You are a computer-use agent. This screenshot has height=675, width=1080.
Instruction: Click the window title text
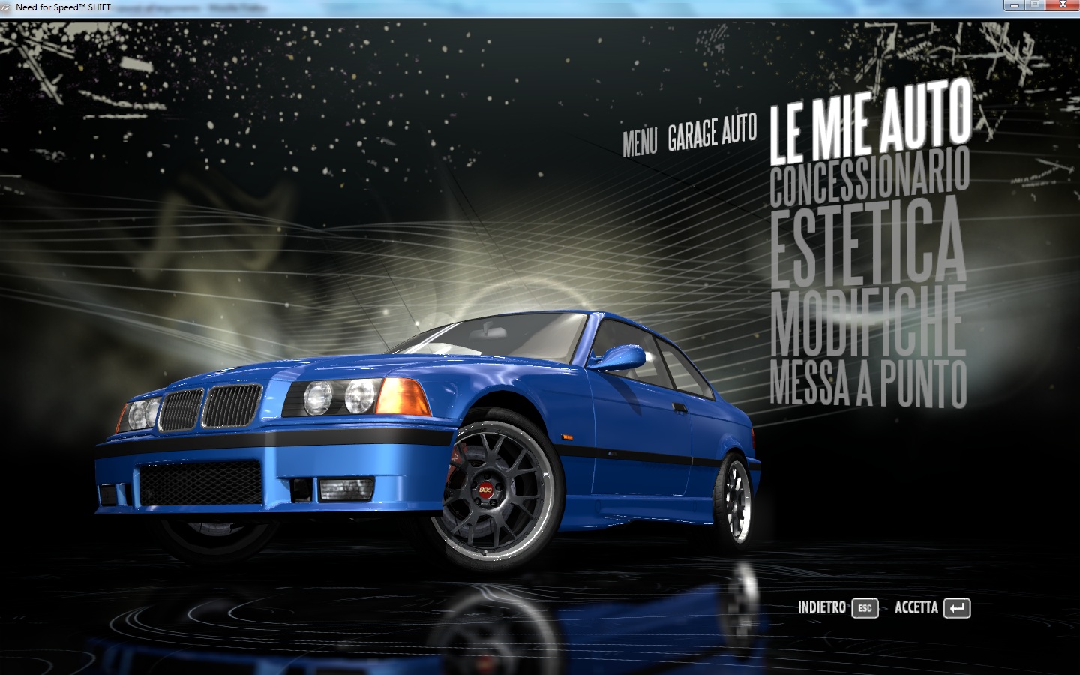point(63,7)
